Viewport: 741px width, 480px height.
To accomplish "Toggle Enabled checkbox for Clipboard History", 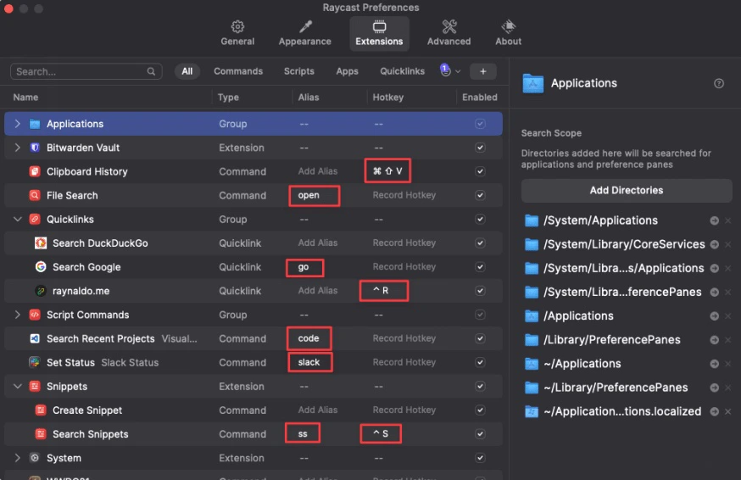I will [480, 171].
